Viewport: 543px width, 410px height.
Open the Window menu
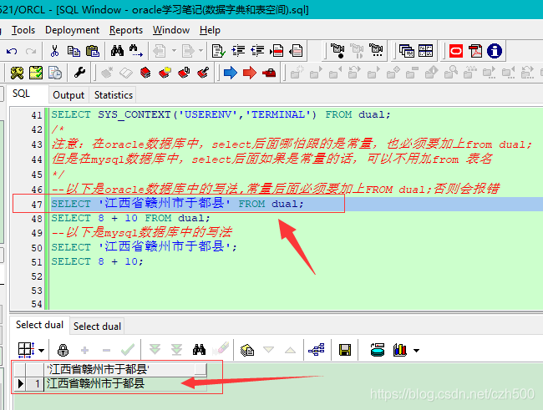pos(171,30)
